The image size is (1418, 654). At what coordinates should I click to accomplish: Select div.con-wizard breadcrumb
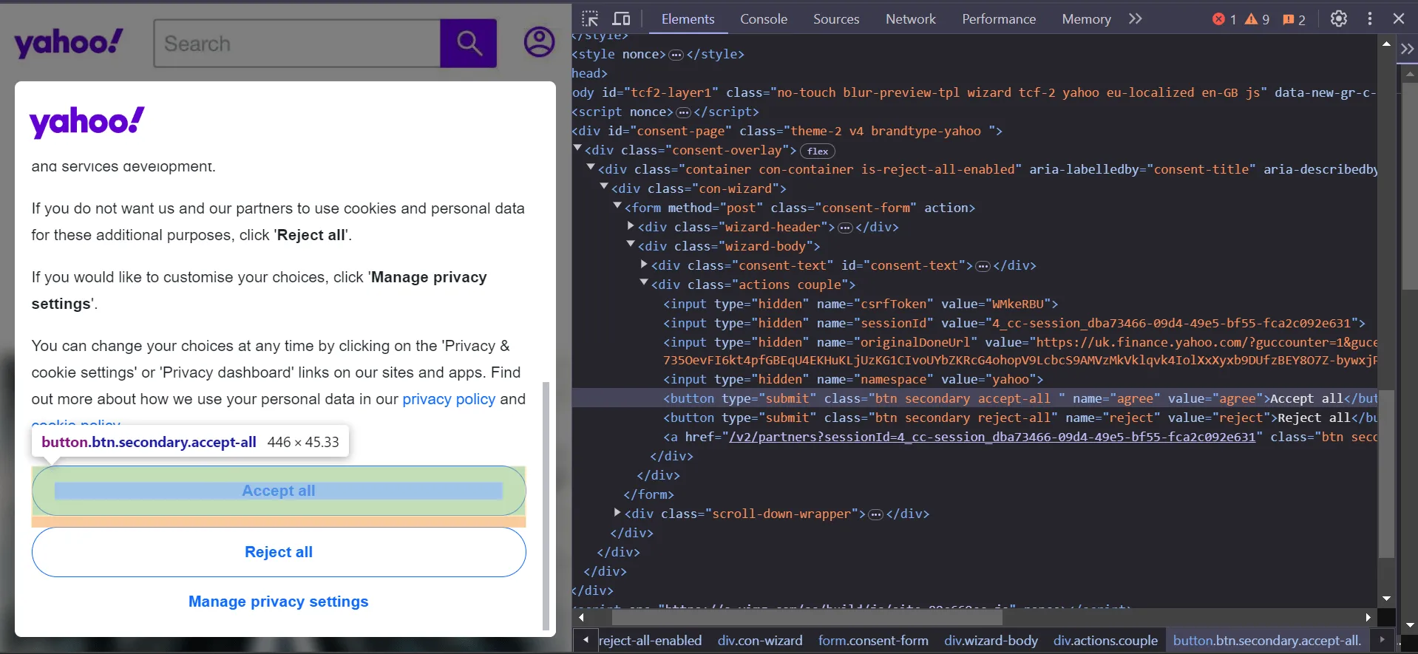pyautogui.click(x=760, y=641)
